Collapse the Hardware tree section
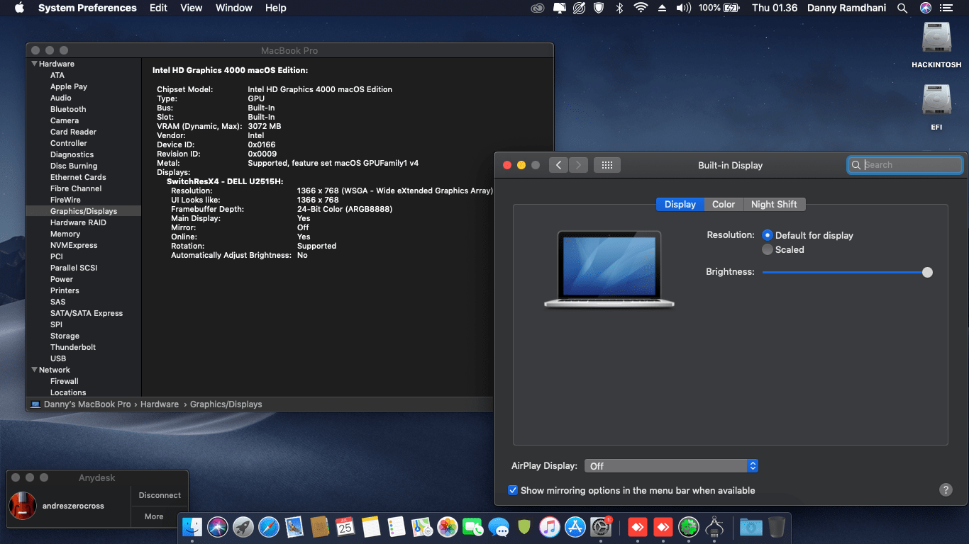 34,64
